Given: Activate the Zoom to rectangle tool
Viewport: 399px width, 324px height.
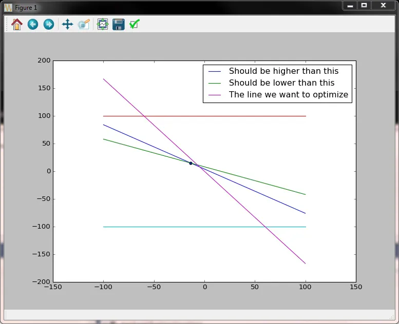Looking at the screenshot, I should [x=84, y=25].
